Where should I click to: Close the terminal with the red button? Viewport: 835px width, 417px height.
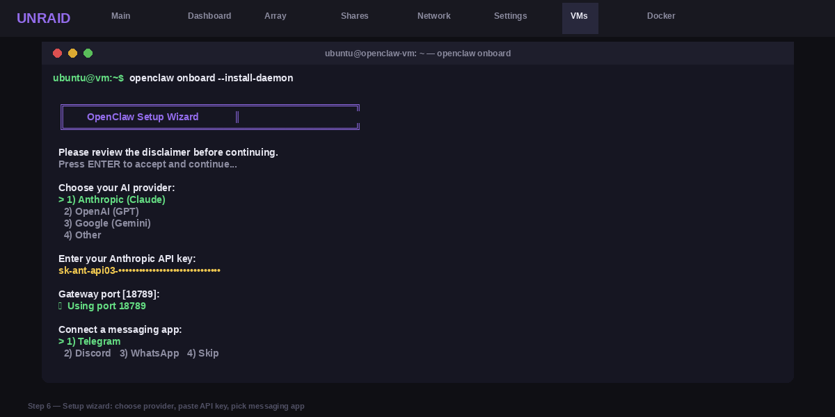tap(57, 54)
